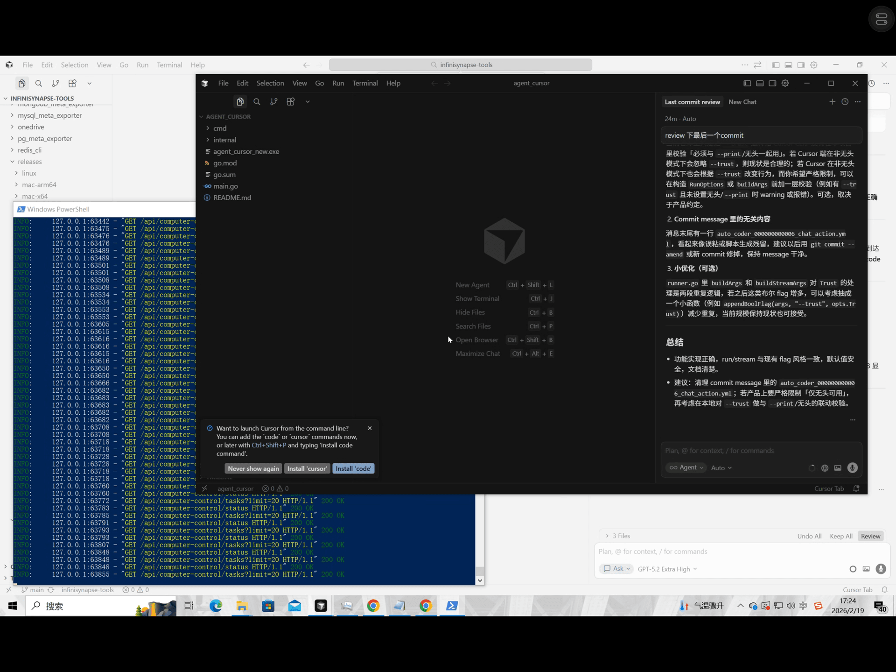Screen dimensions: 896x672
Task: Open the Search view icon
Action: pos(257,101)
